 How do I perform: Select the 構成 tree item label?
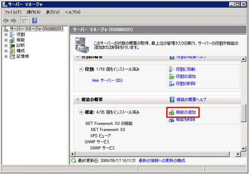[20, 51]
